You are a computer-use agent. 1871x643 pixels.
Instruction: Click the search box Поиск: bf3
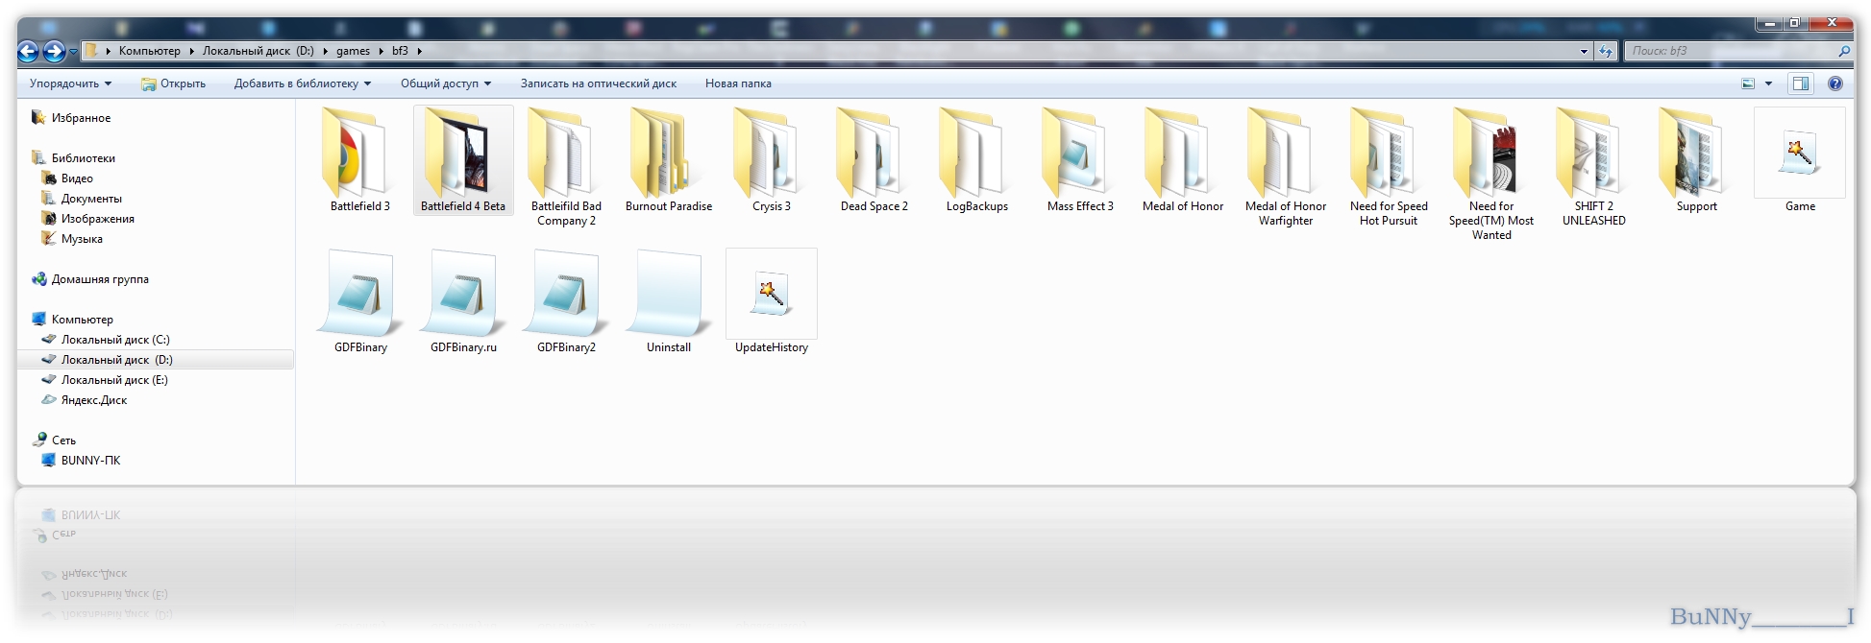[1739, 51]
